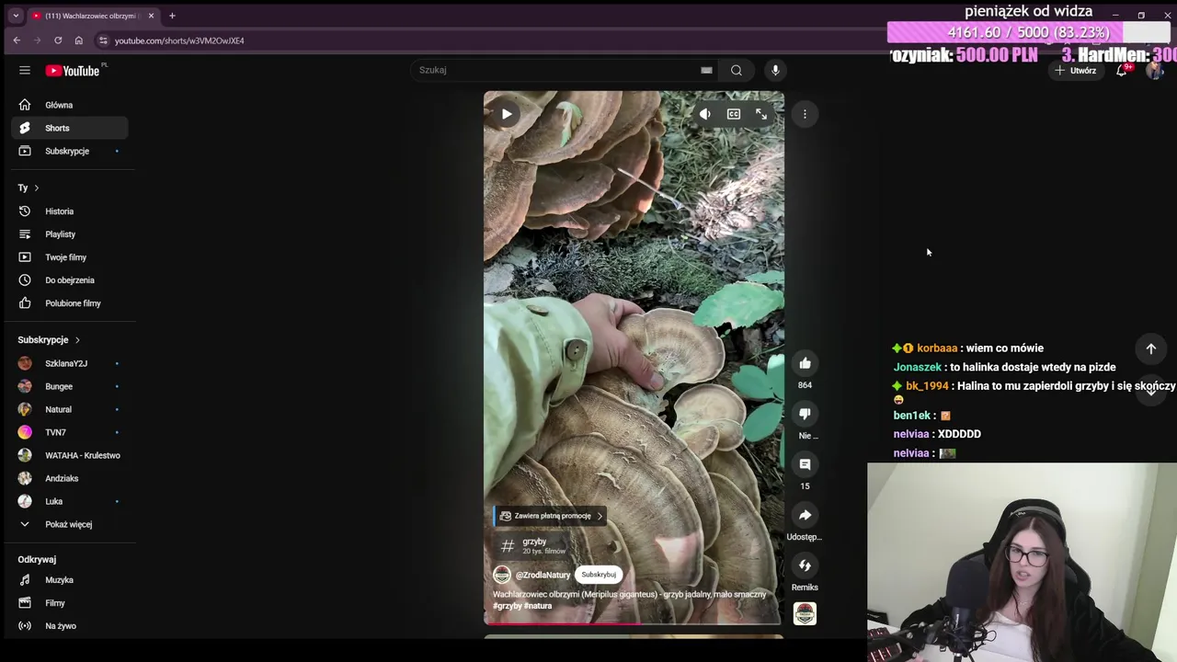The width and height of the screenshot is (1177, 662).
Task: Open site info icon in address bar
Action: tap(103, 40)
